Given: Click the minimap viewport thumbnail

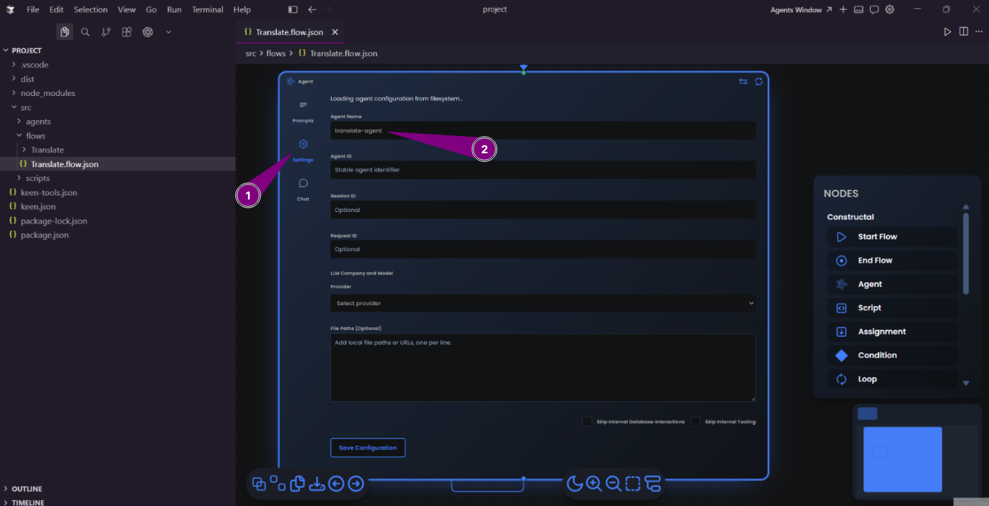Looking at the screenshot, I should pos(903,459).
